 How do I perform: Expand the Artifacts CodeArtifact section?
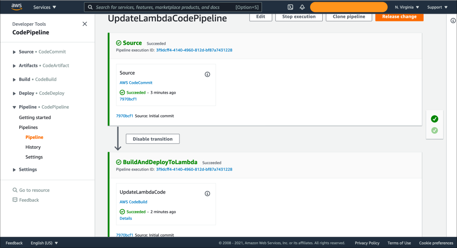14,66
